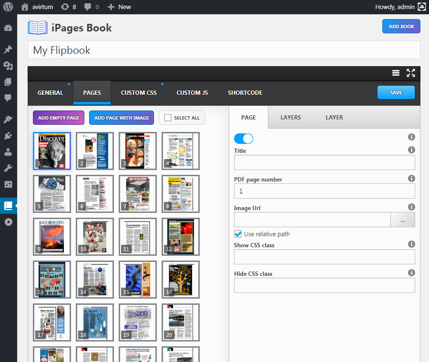The image size is (429, 362).
Task: Browse for image with the ... button
Action: 402,220
